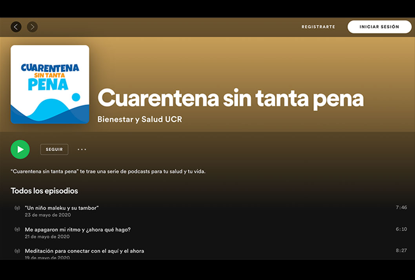Click the Registrarte link
Screen dimensions: 415x280
(318, 27)
